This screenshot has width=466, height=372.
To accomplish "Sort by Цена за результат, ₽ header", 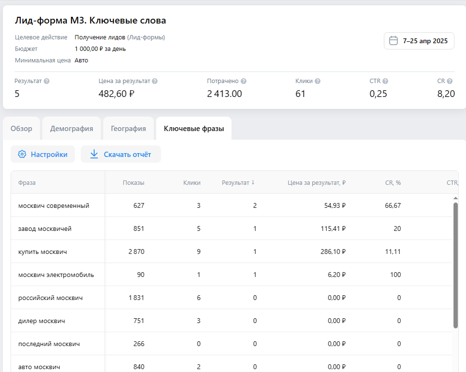I will [317, 182].
